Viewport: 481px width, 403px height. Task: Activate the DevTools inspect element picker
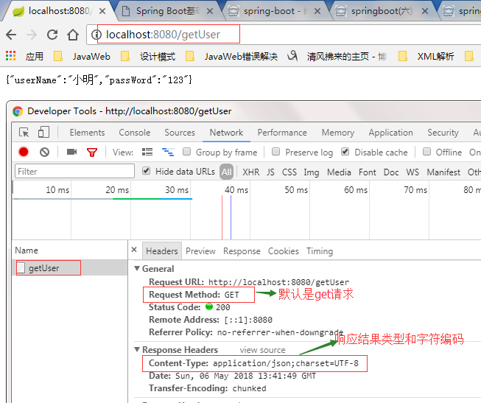pos(24,133)
